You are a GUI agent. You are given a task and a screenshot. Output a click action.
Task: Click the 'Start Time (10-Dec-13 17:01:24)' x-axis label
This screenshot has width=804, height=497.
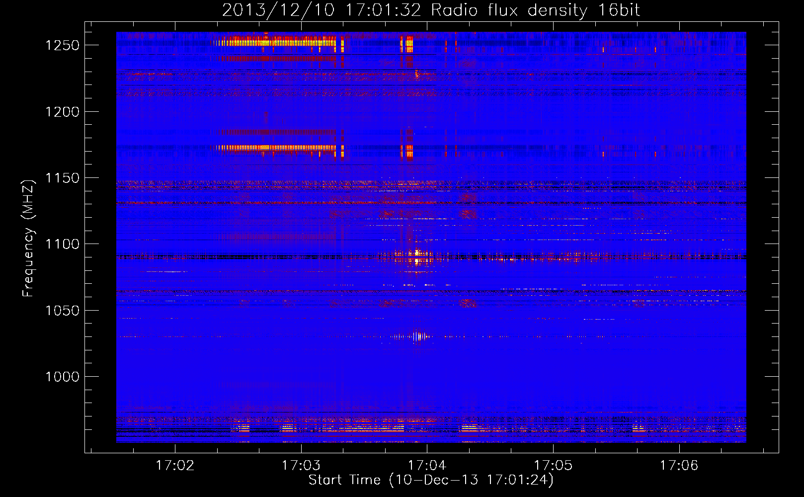pyautogui.click(x=431, y=480)
